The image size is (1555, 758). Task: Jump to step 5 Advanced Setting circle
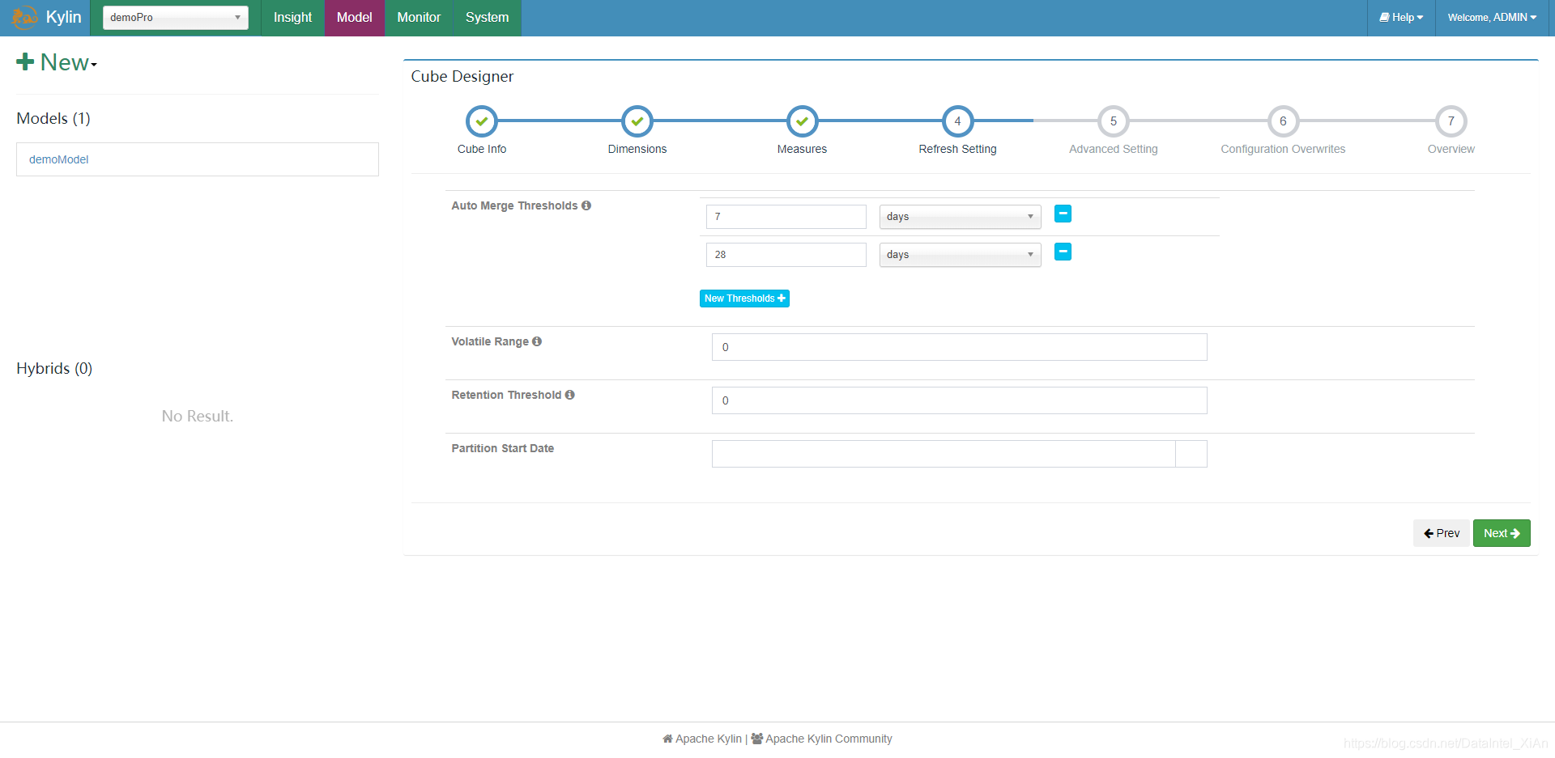[1114, 121]
